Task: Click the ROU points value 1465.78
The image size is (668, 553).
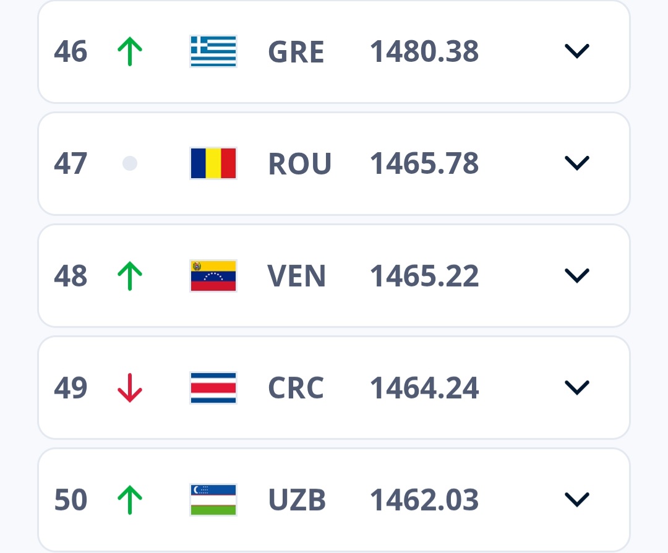Action: click(424, 164)
